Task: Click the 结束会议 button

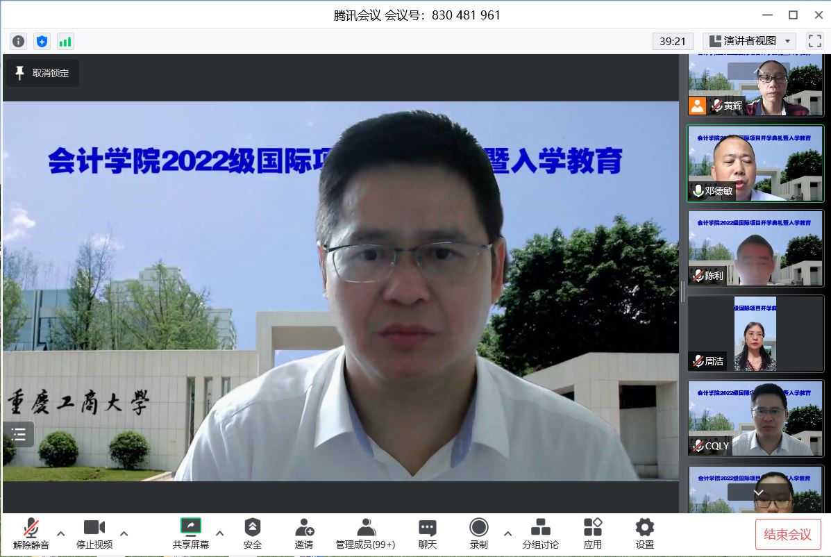Action: click(788, 534)
